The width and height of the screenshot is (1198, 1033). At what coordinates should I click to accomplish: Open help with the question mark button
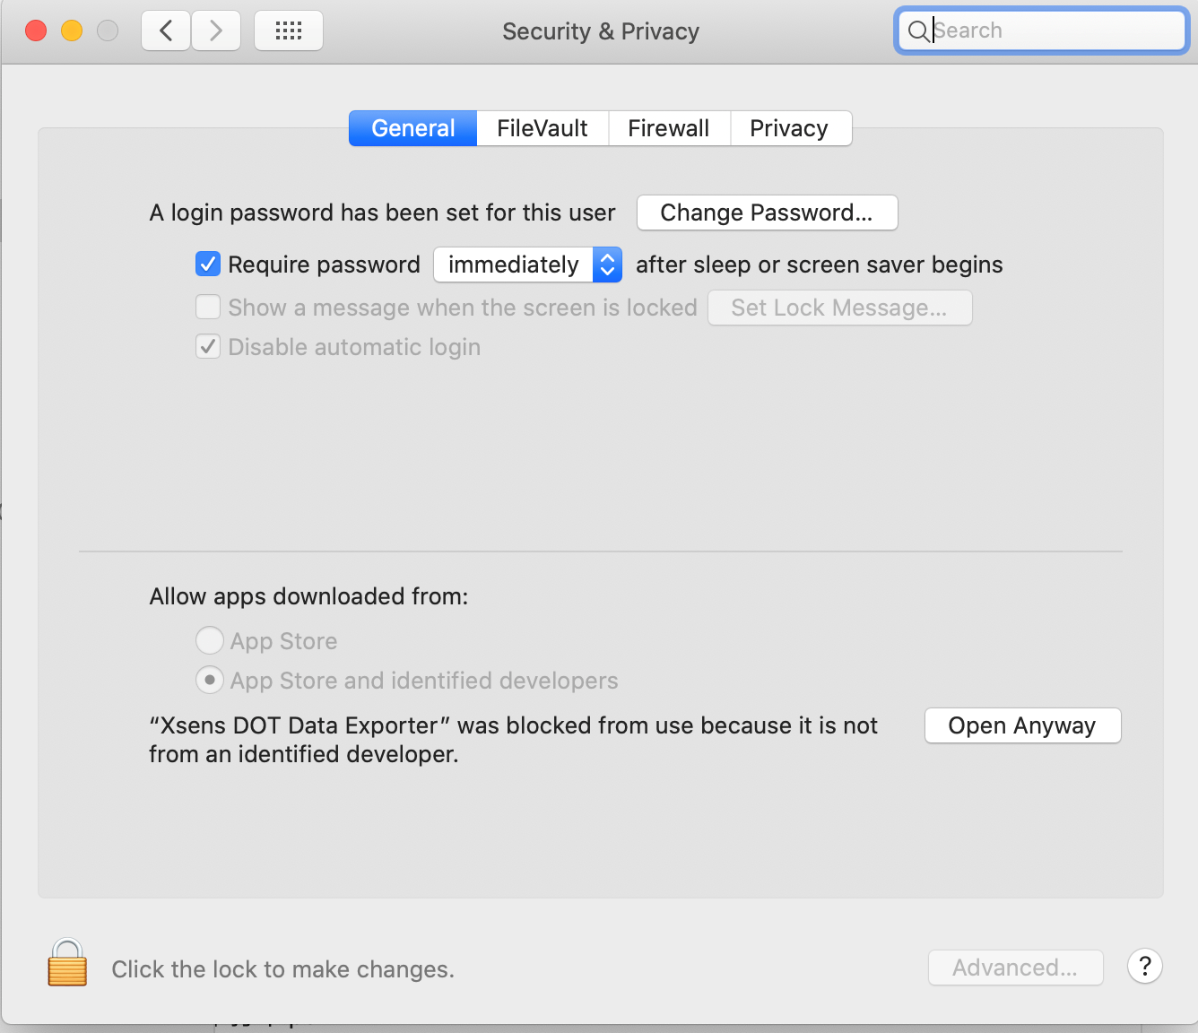click(1144, 967)
